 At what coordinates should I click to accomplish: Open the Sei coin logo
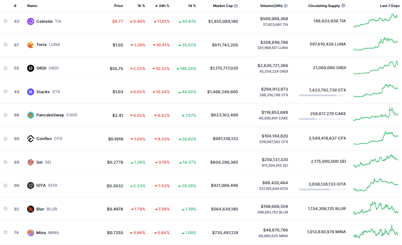pos(31,162)
